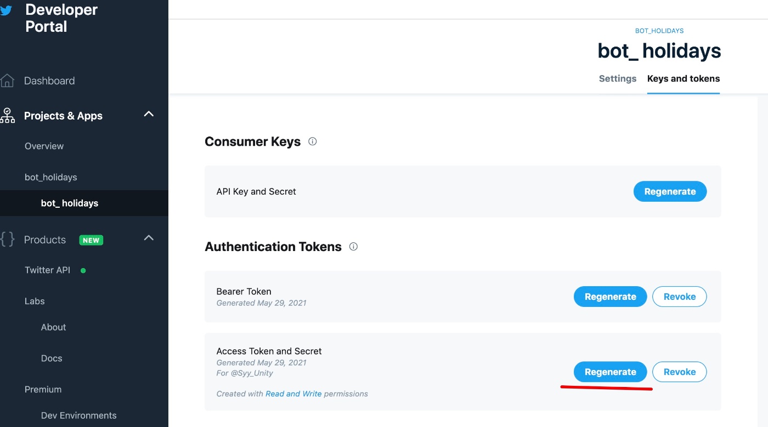Regenerate the Bearer Token
Image resolution: width=768 pixels, height=427 pixels.
point(610,297)
